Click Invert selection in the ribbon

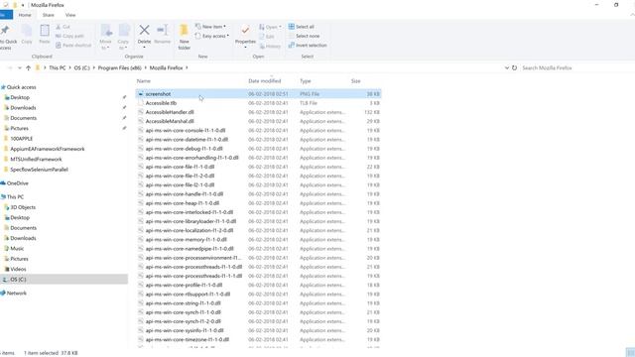[x=308, y=46]
